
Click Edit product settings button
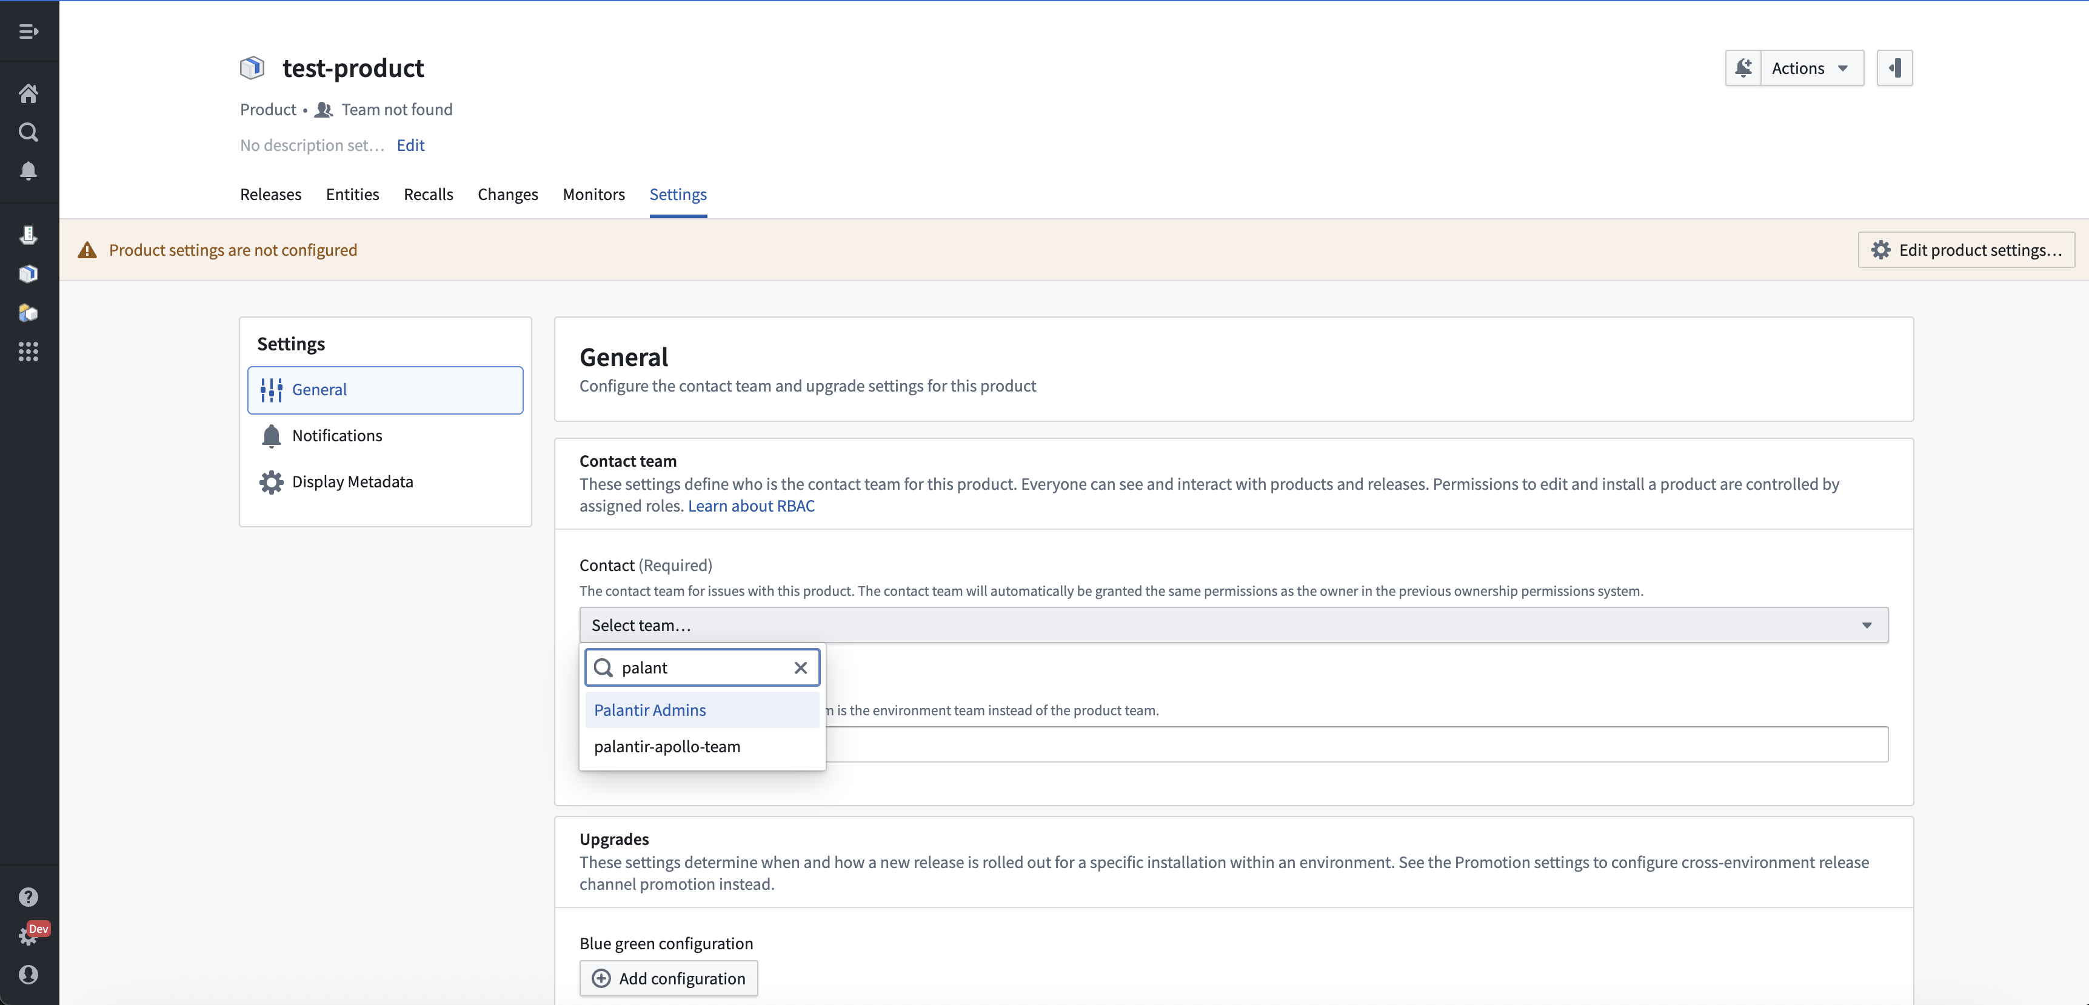point(1966,250)
